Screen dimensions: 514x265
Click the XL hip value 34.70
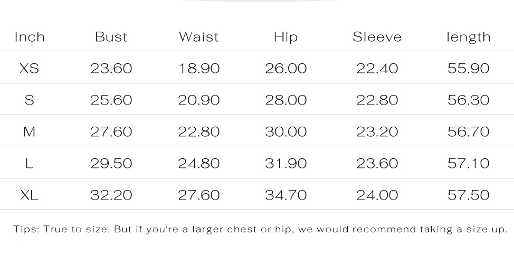285,195
